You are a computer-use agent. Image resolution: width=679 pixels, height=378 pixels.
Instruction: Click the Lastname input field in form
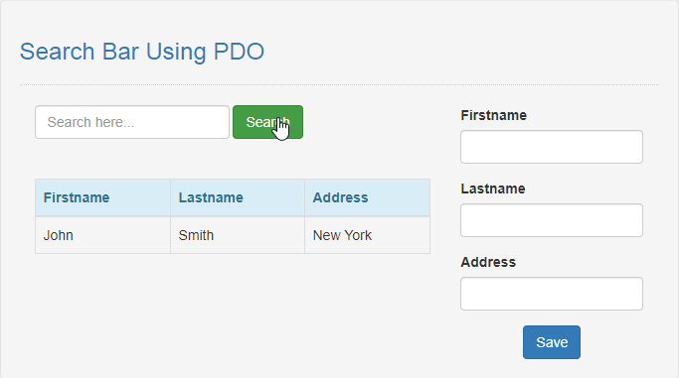pyautogui.click(x=552, y=220)
